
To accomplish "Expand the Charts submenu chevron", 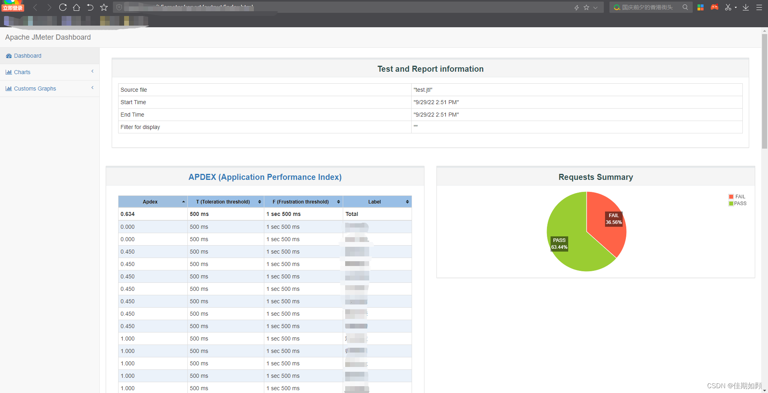I will point(92,71).
